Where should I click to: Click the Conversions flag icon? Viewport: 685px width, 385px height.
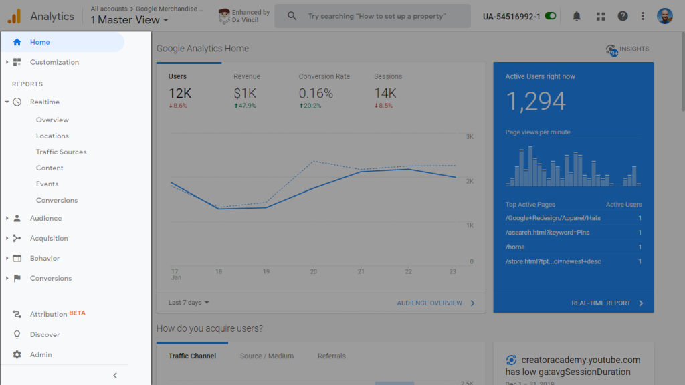[17, 278]
